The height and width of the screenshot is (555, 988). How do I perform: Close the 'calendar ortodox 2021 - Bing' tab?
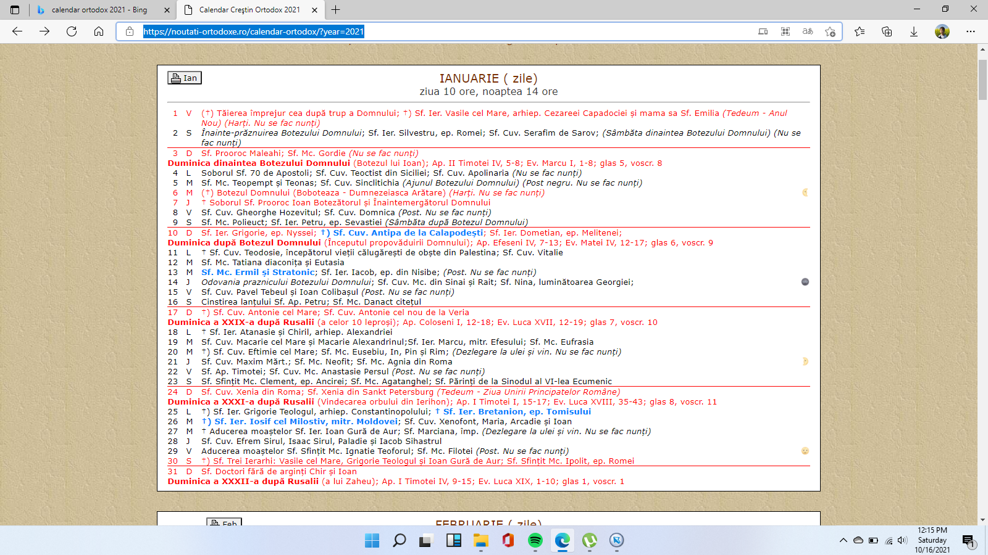[x=167, y=10]
